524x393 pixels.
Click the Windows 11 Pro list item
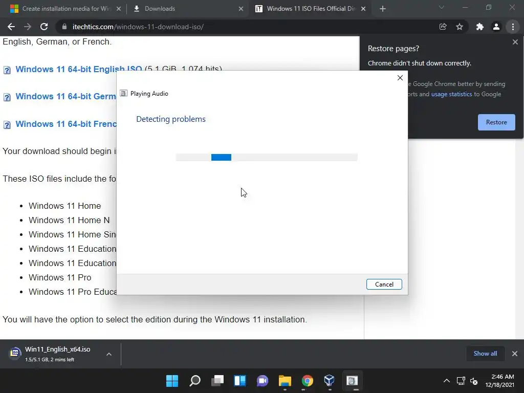pyautogui.click(x=60, y=277)
